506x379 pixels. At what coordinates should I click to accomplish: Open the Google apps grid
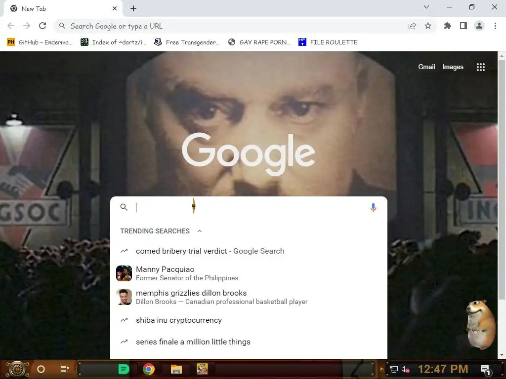tap(481, 67)
